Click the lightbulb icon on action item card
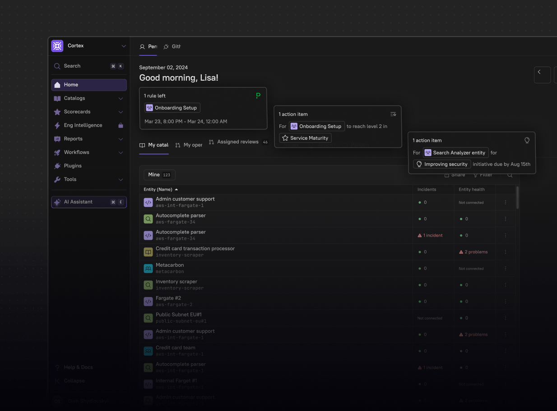The image size is (557, 411). tap(526, 141)
